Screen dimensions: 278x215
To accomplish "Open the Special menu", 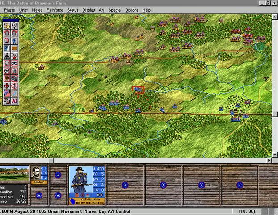I will pos(114,10).
